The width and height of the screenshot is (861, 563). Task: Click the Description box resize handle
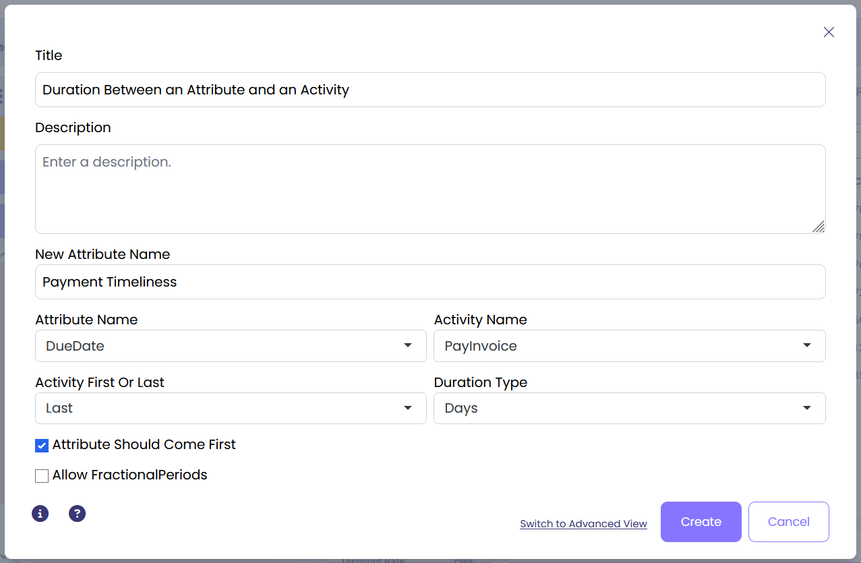818,227
